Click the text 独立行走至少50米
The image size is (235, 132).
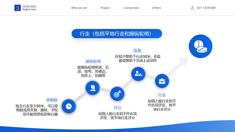click(30, 106)
